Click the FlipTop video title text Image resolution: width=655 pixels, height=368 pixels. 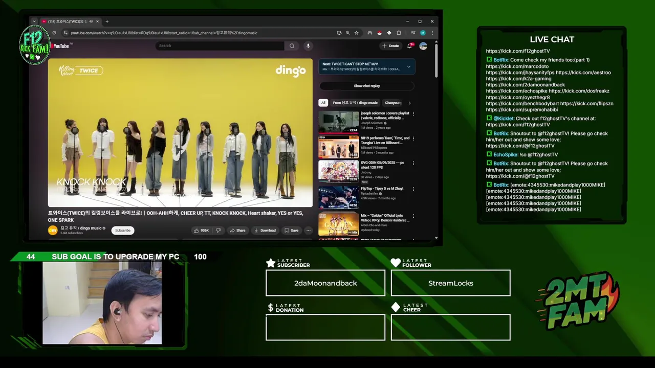point(382,189)
